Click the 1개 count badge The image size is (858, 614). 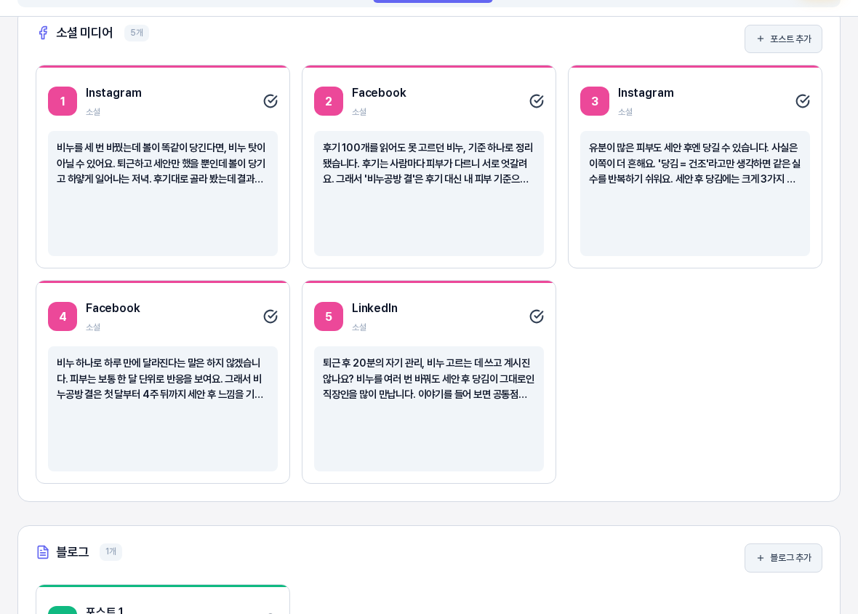(111, 551)
